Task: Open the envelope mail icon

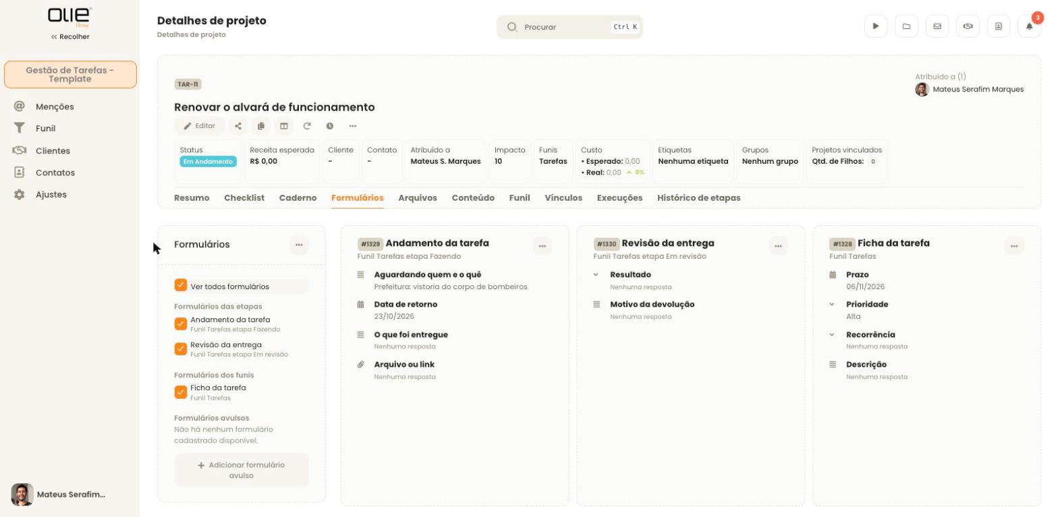Action: (937, 26)
